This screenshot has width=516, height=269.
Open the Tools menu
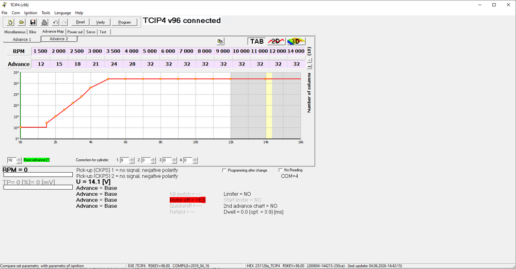[x=46, y=13]
